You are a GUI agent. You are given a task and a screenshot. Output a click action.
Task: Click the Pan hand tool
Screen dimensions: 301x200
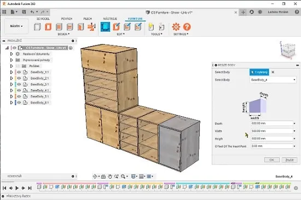click(x=110, y=176)
